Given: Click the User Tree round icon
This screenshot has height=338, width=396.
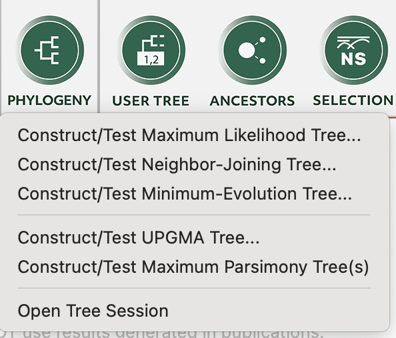Looking at the screenshot, I should pos(151,51).
